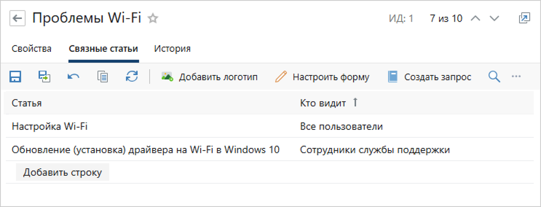
Task: Select the Настройка Wi-Fi article row
Action: [x=50, y=127]
